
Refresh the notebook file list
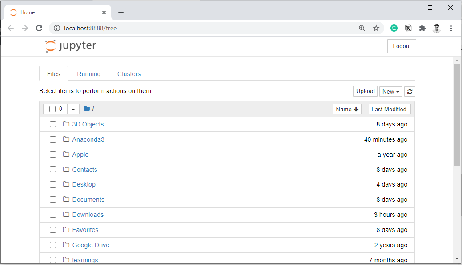(x=410, y=91)
